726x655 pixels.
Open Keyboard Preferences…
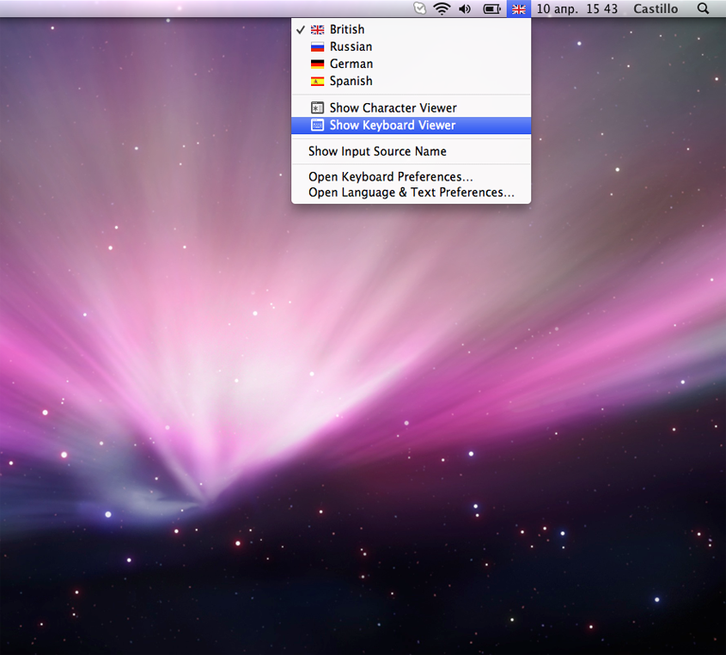[390, 176]
